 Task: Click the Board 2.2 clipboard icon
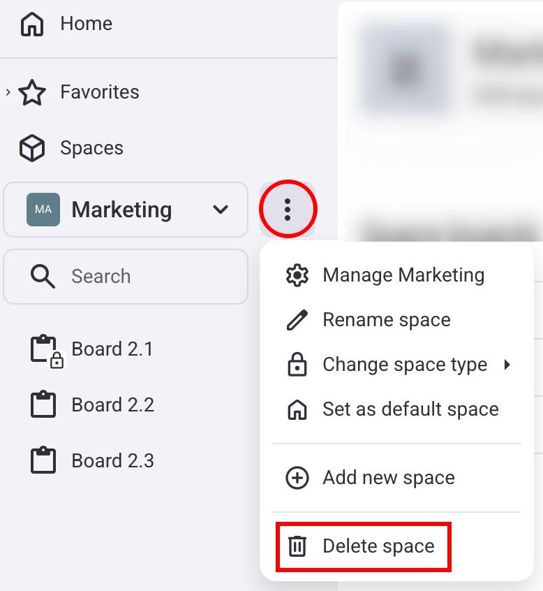pos(43,405)
